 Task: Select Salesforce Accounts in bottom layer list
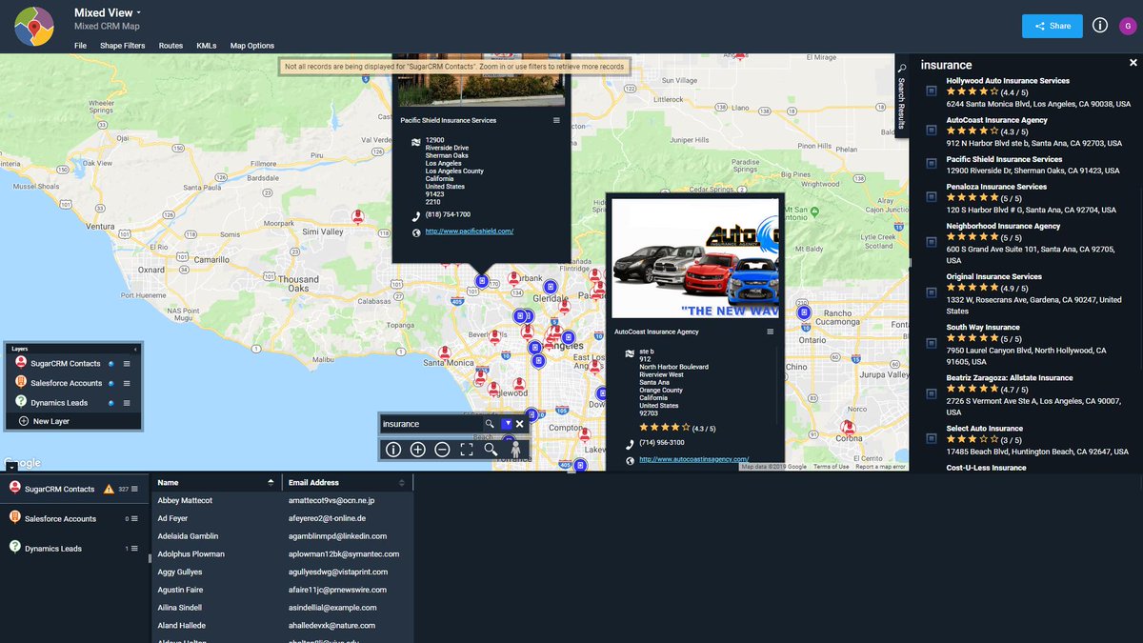(x=60, y=519)
